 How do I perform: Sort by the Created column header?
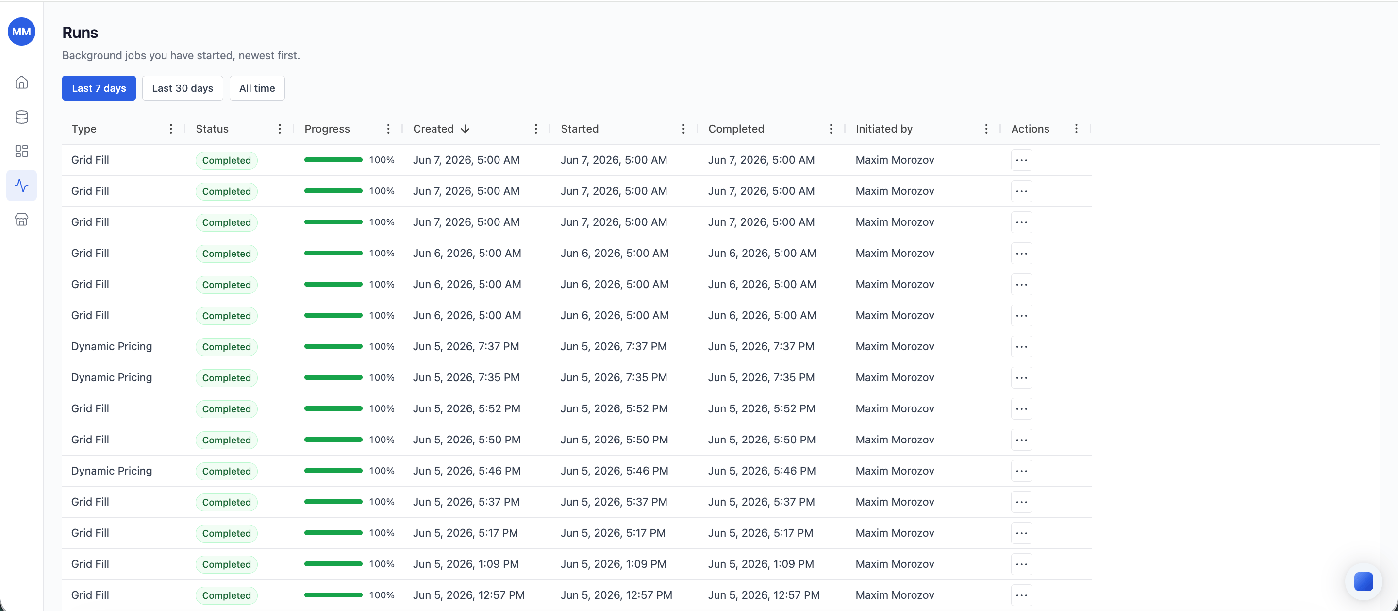click(433, 129)
